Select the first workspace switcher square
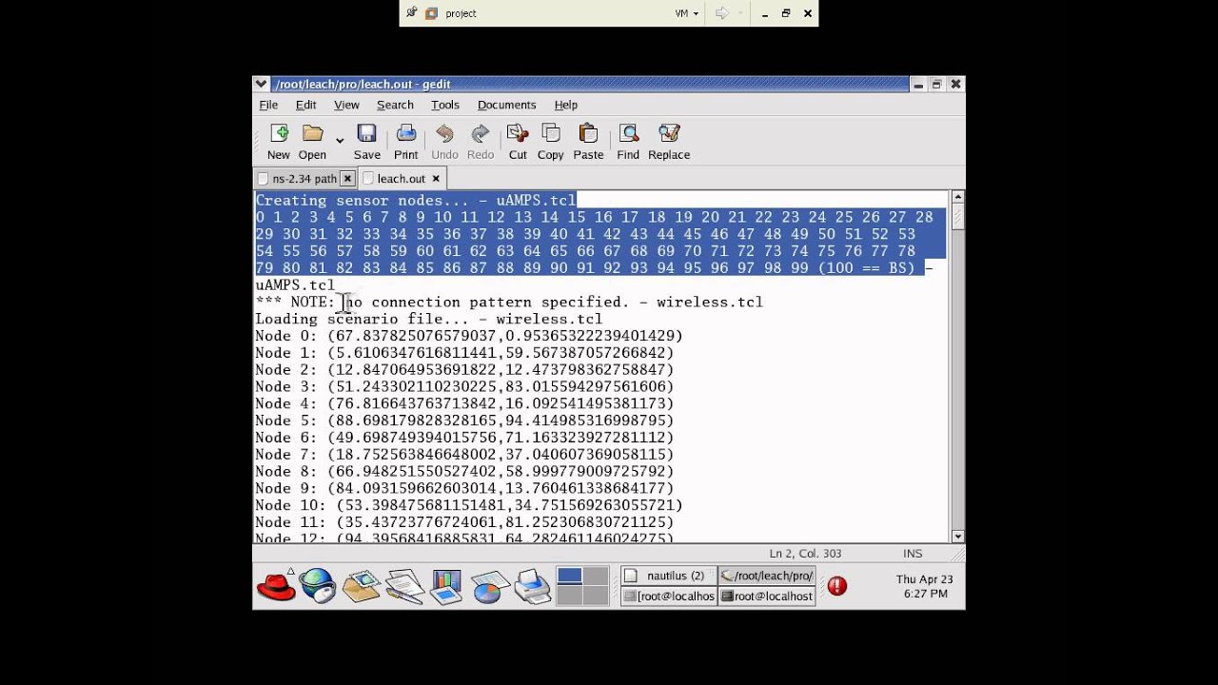 point(569,576)
